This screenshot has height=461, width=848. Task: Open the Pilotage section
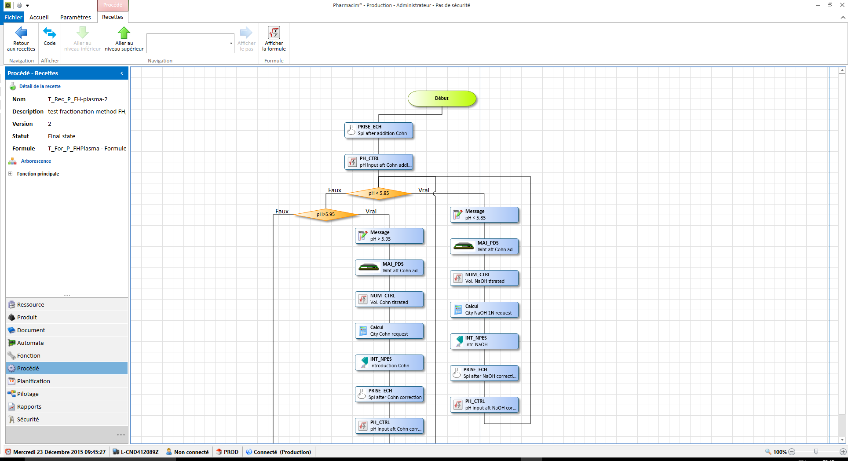(67, 394)
